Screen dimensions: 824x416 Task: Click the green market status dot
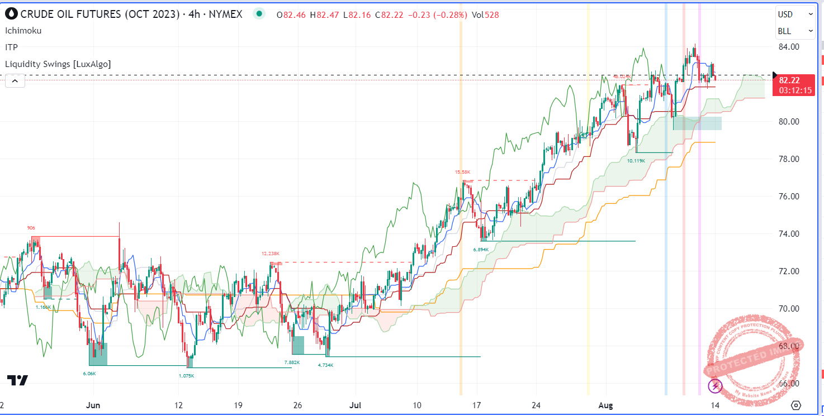(258, 15)
